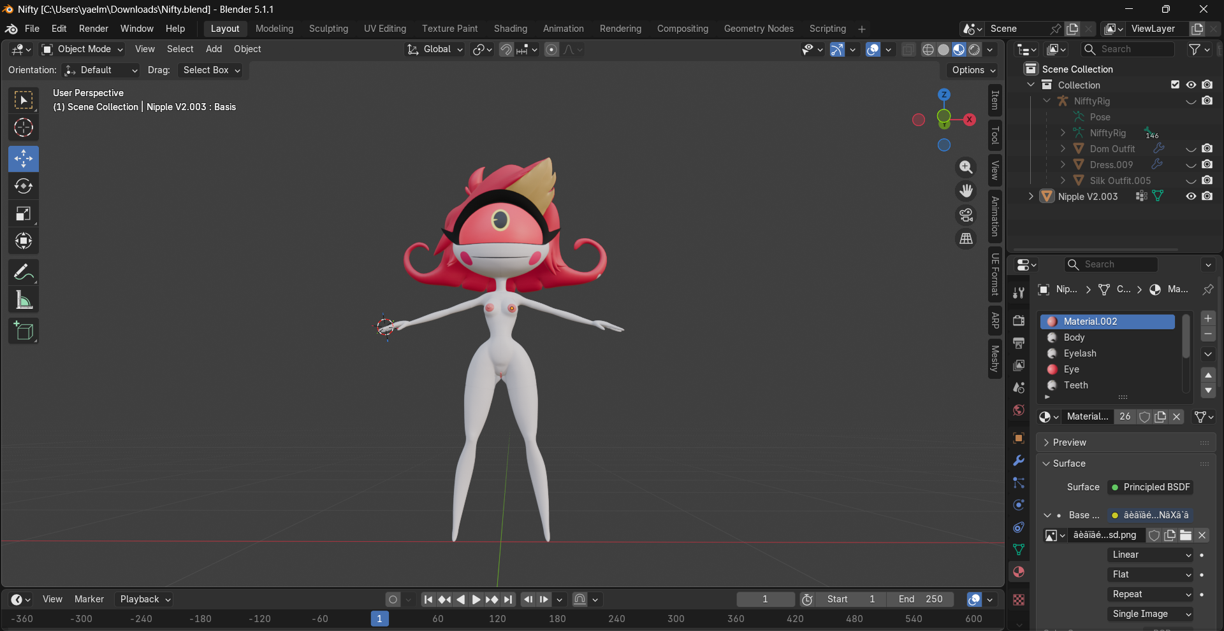This screenshot has width=1224, height=631.
Task: Open the Physics properties tab icon
Action: 1019,505
